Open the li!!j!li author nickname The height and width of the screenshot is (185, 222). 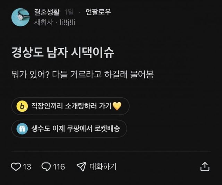67,23
